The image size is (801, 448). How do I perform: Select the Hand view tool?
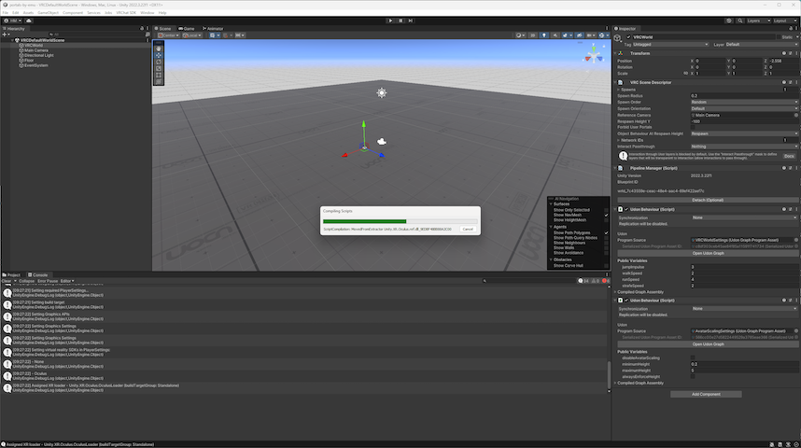pyautogui.click(x=159, y=49)
